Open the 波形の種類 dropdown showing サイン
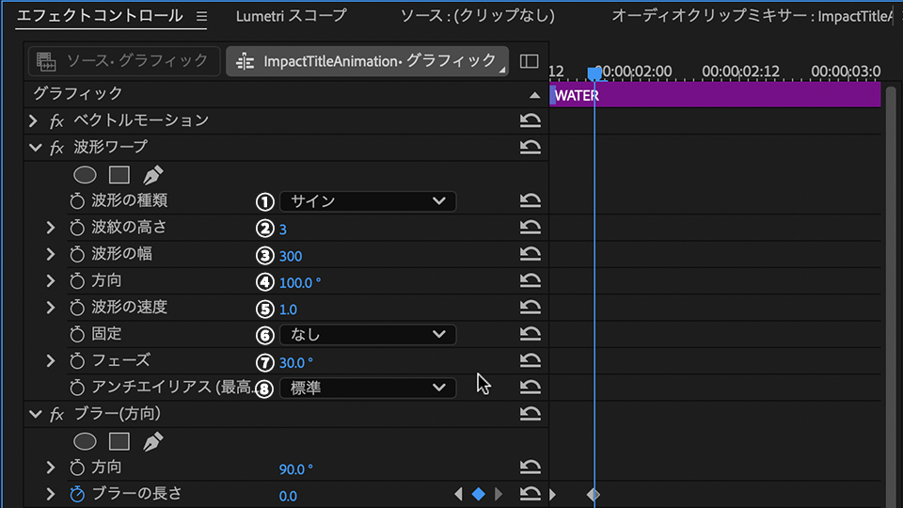Screen dimensions: 903x508 367,200
